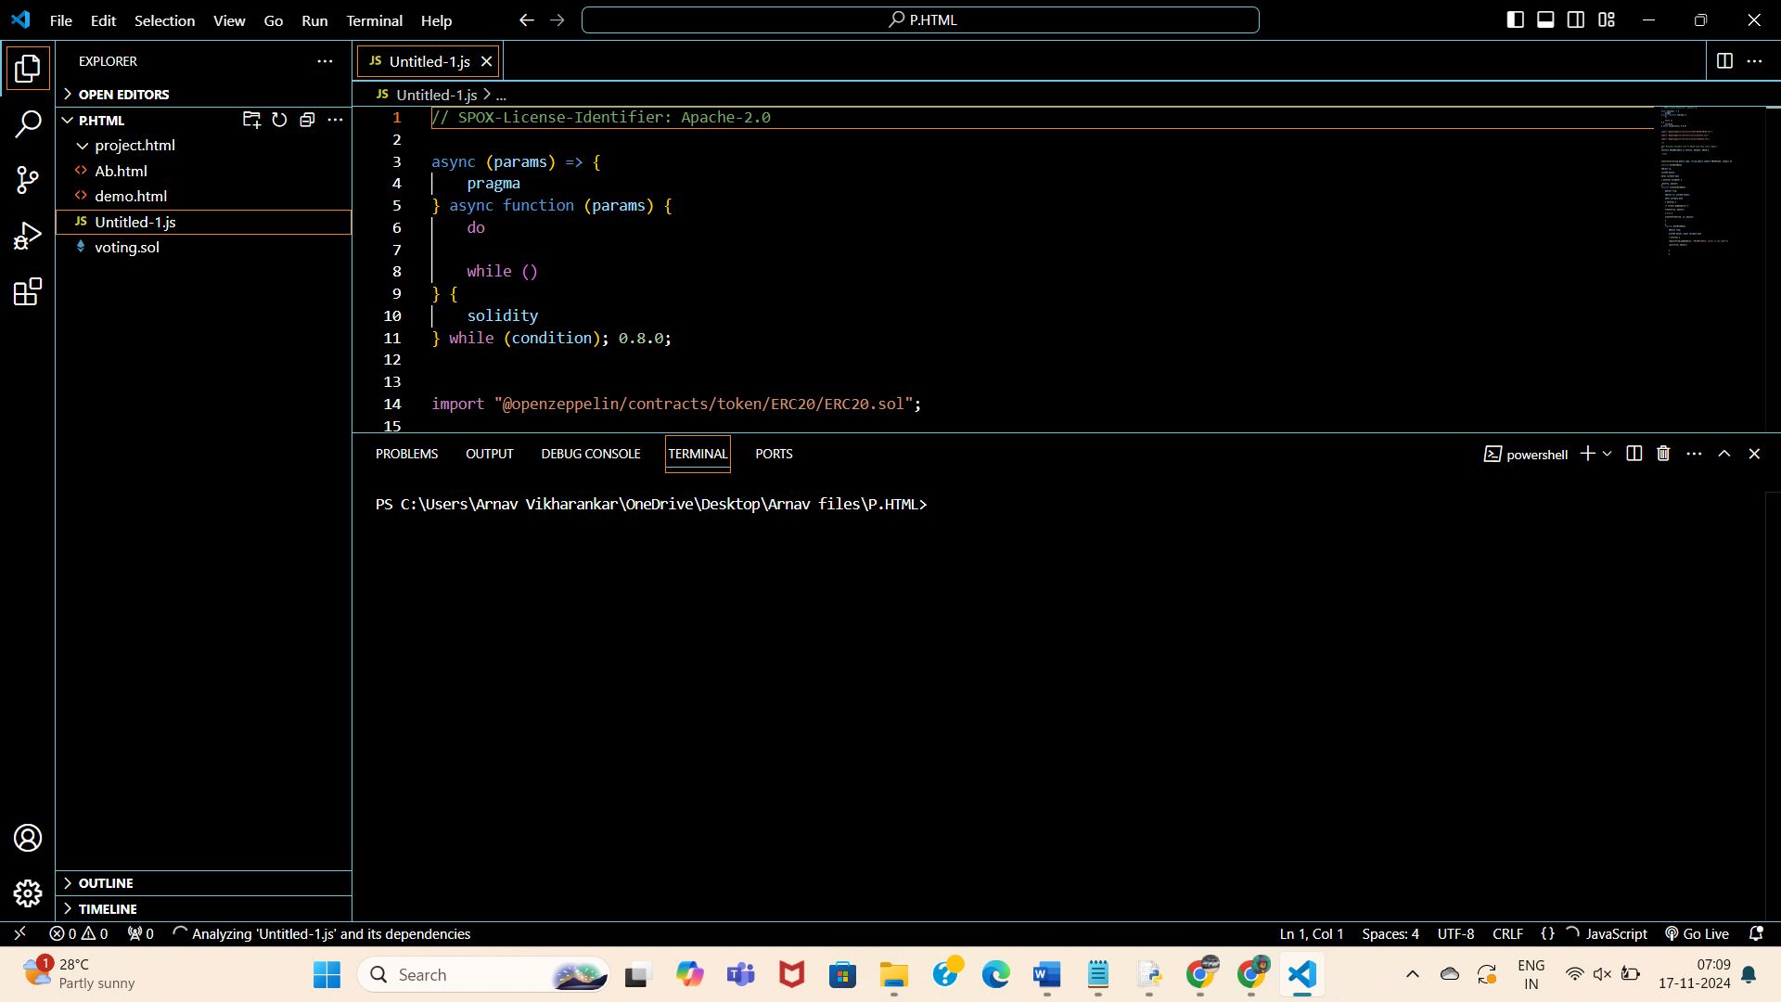Split the editor right

point(1724,61)
